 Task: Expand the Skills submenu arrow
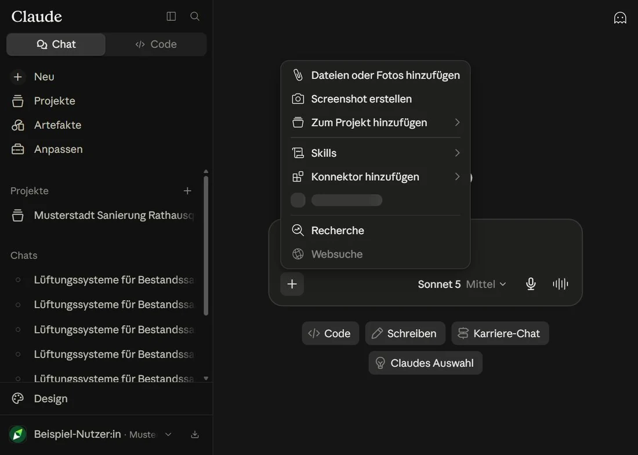(x=458, y=153)
